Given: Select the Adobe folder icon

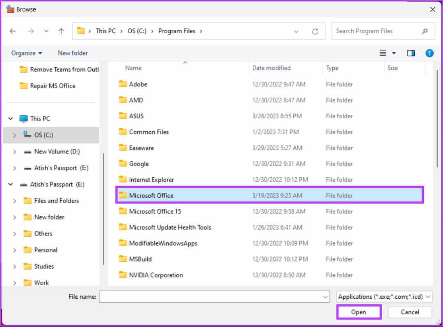Looking at the screenshot, I should click(123, 84).
